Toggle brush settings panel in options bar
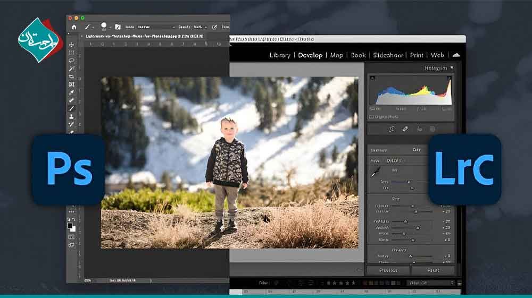 (x=118, y=27)
